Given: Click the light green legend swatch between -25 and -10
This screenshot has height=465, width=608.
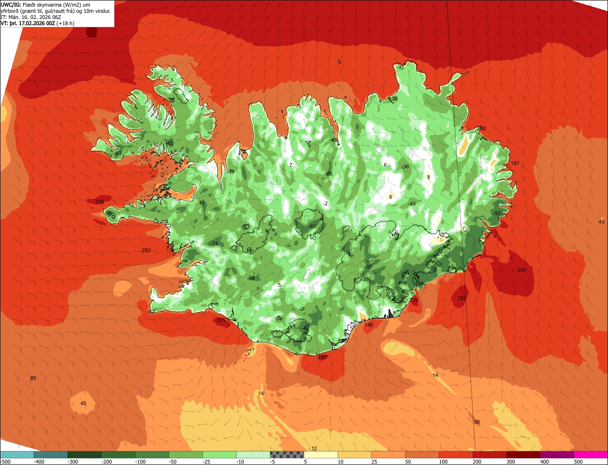Looking at the screenshot, I should tap(219, 455).
